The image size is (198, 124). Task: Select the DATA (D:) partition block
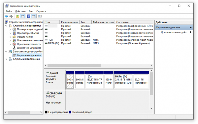coord(123,81)
